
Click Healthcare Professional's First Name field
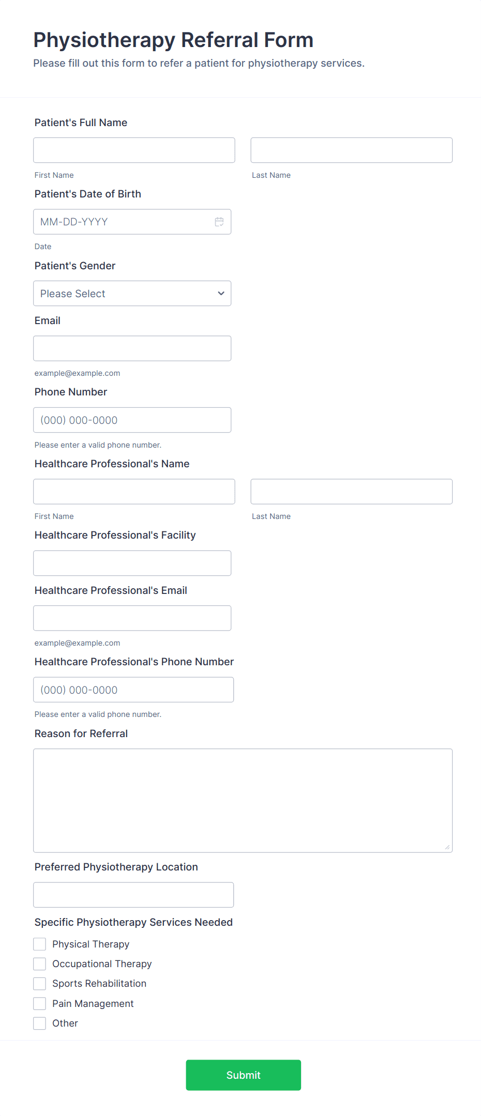point(134,491)
